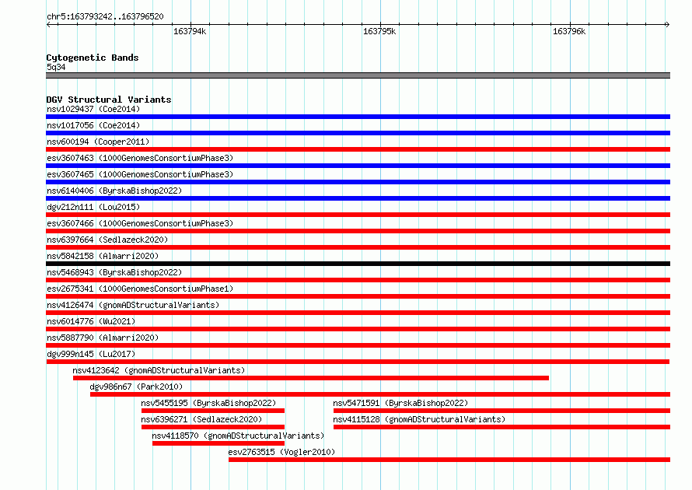Click the red bar for dgv999n145
Screen dimensions: 692x490
point(358,362)
